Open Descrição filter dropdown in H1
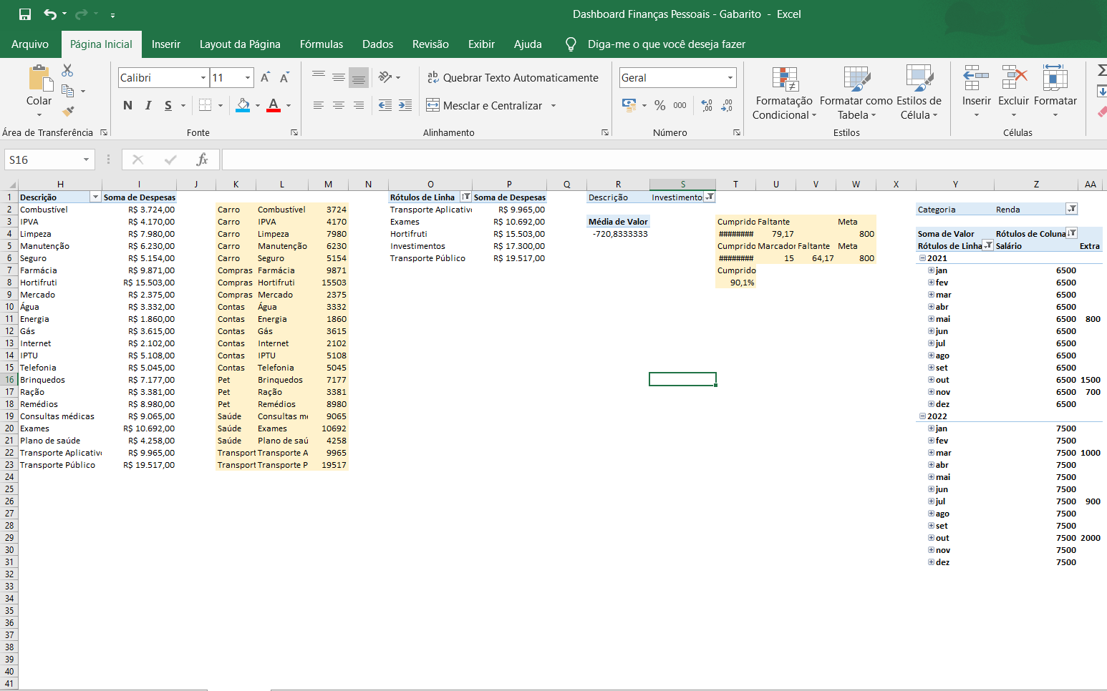The image size is (1107, 691). 95,197
